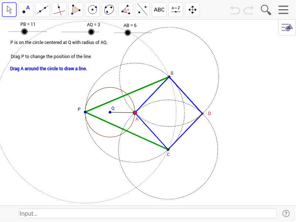
Task: Click the 'AB = 6' label
Action: point(130,26)
